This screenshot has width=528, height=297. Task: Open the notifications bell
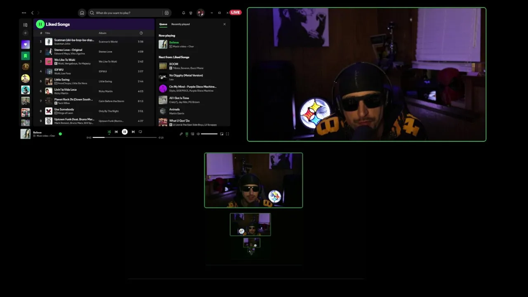click(184, 13)
